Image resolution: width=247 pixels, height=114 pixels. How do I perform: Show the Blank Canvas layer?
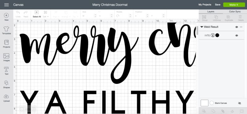(240, 103)
